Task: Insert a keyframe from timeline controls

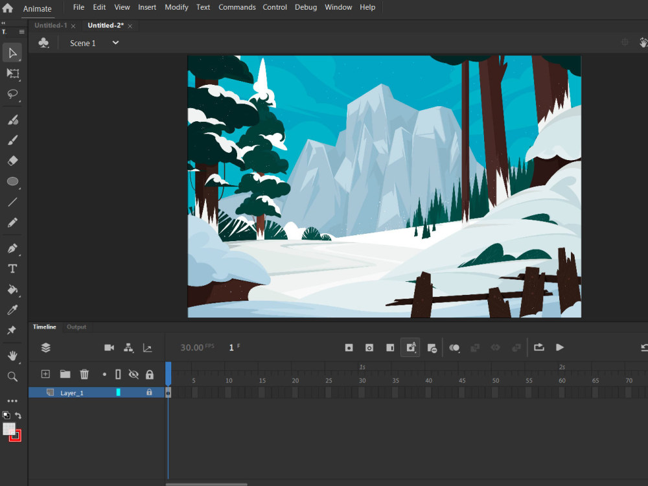Action: pos(349,347)
